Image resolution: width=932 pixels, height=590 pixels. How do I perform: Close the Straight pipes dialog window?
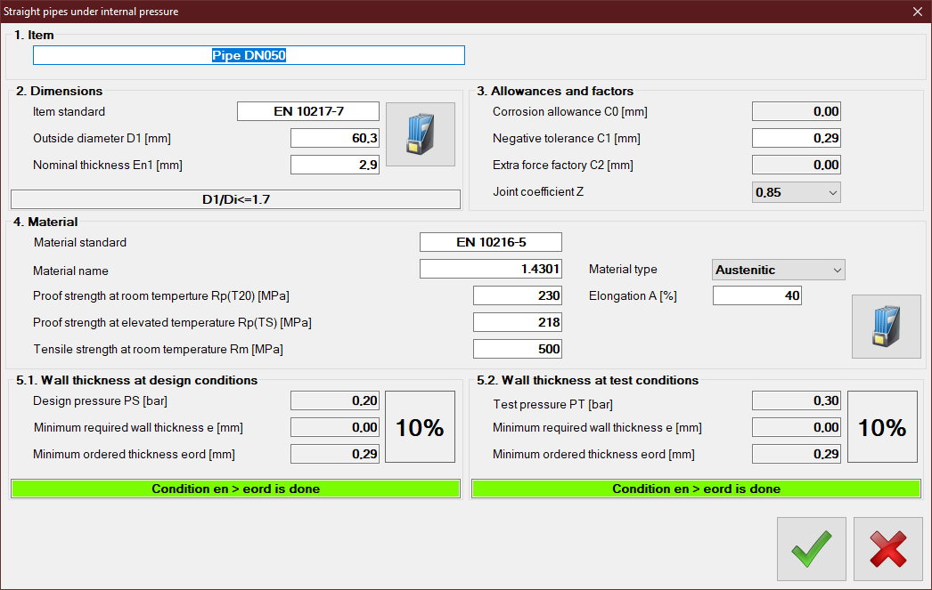pos(917,12)
